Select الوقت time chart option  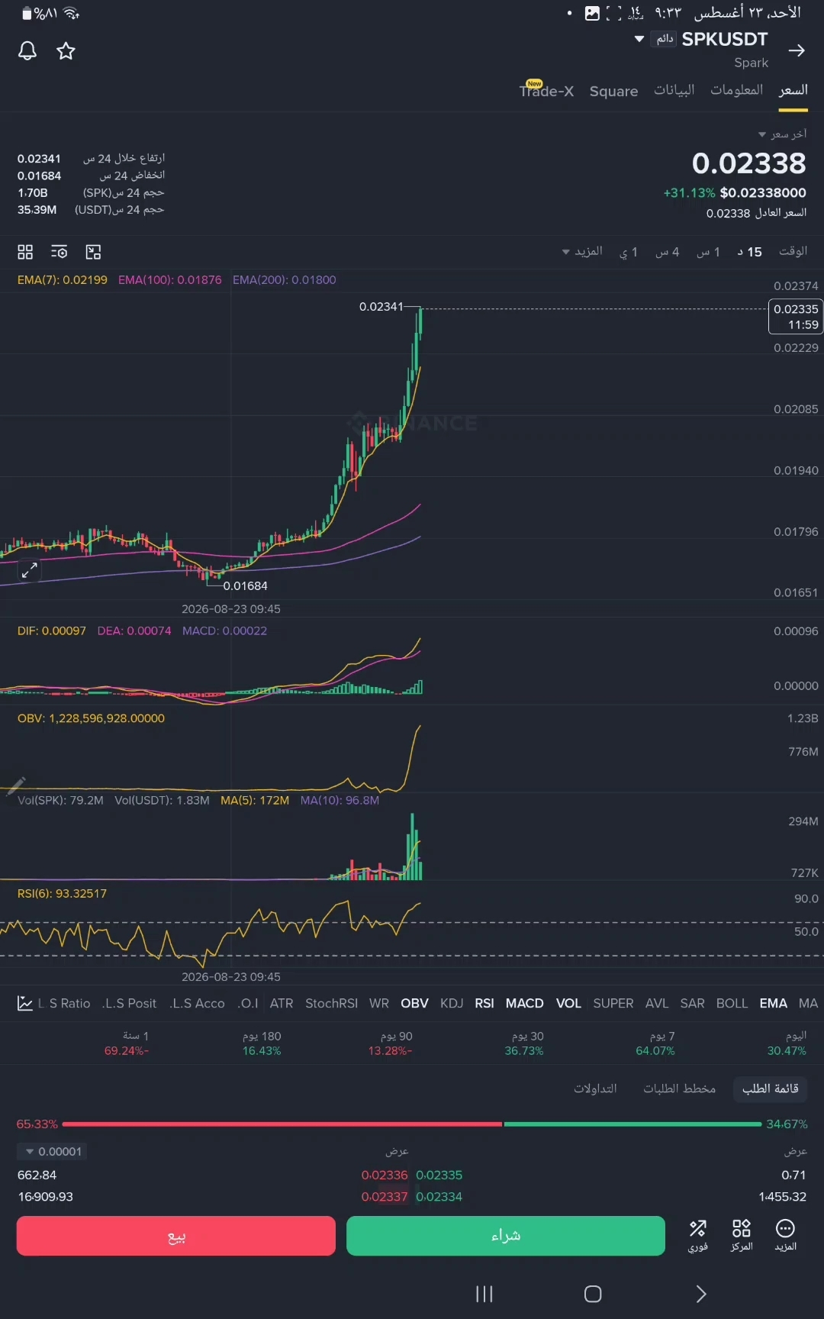(x=793, y=251)
